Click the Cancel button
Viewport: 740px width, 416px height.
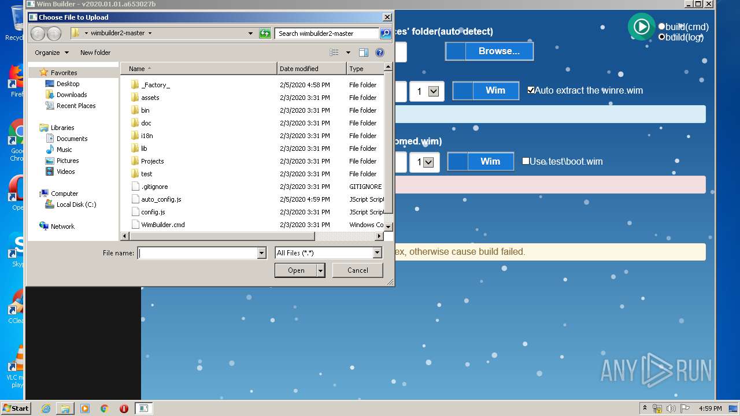tap(358, 270)
